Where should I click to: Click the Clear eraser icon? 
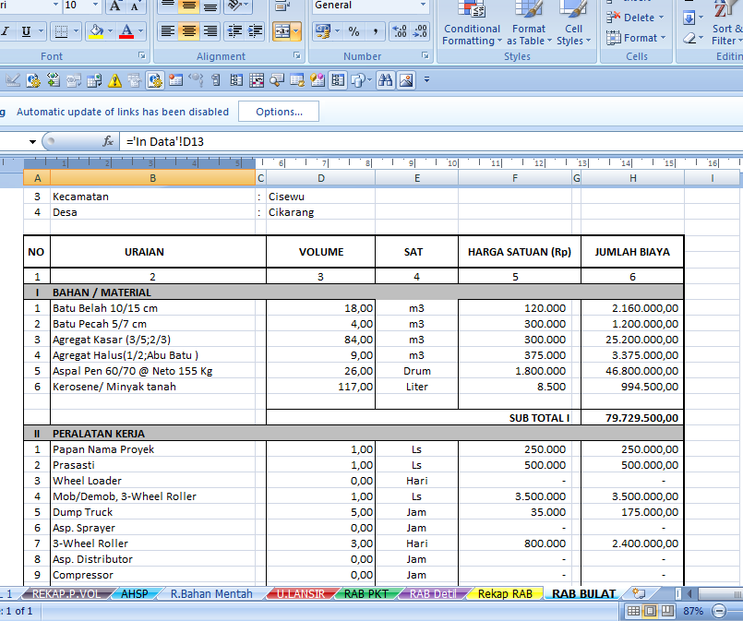689,38
